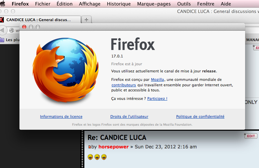Click the back navigation arrow button

click(x=3, y=30)
